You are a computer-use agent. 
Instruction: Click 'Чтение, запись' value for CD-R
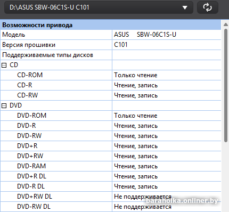136,85
